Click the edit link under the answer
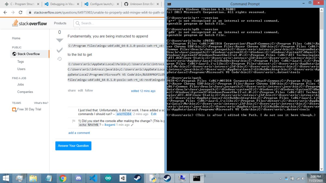Viewport: 326px width, 183px height. [80, 90]
